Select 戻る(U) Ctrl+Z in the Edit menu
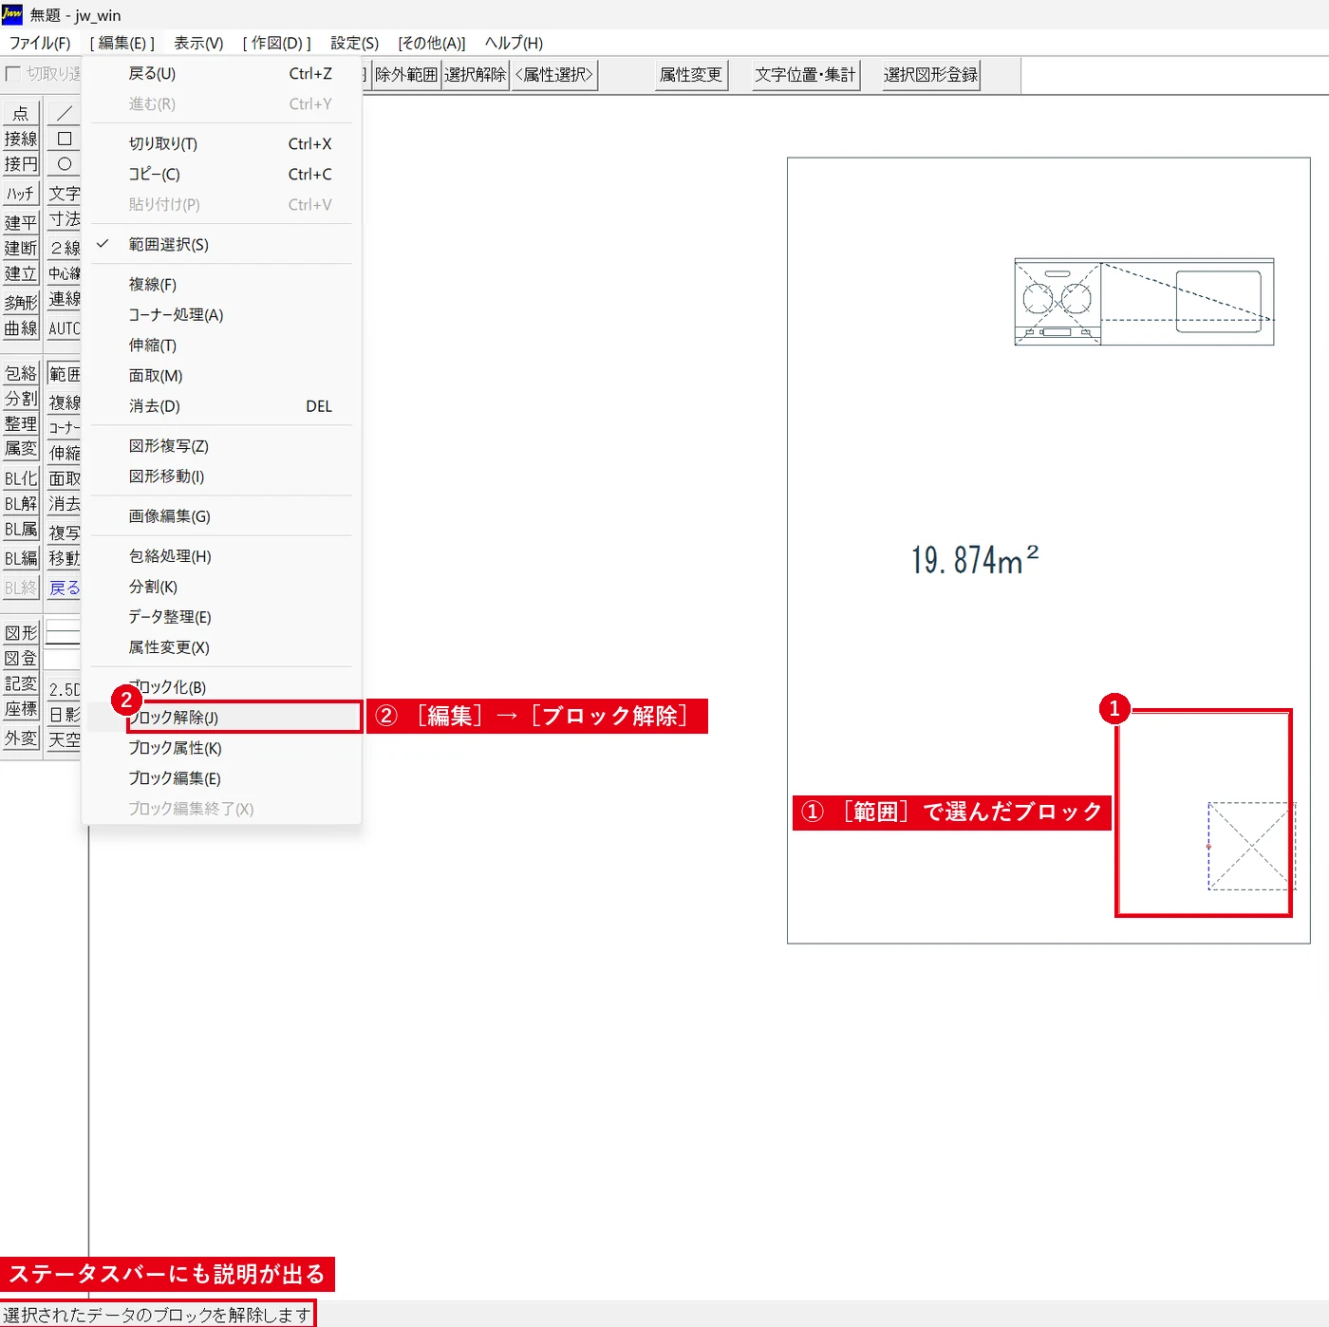1329x1327 pixels. pos(221,74)
